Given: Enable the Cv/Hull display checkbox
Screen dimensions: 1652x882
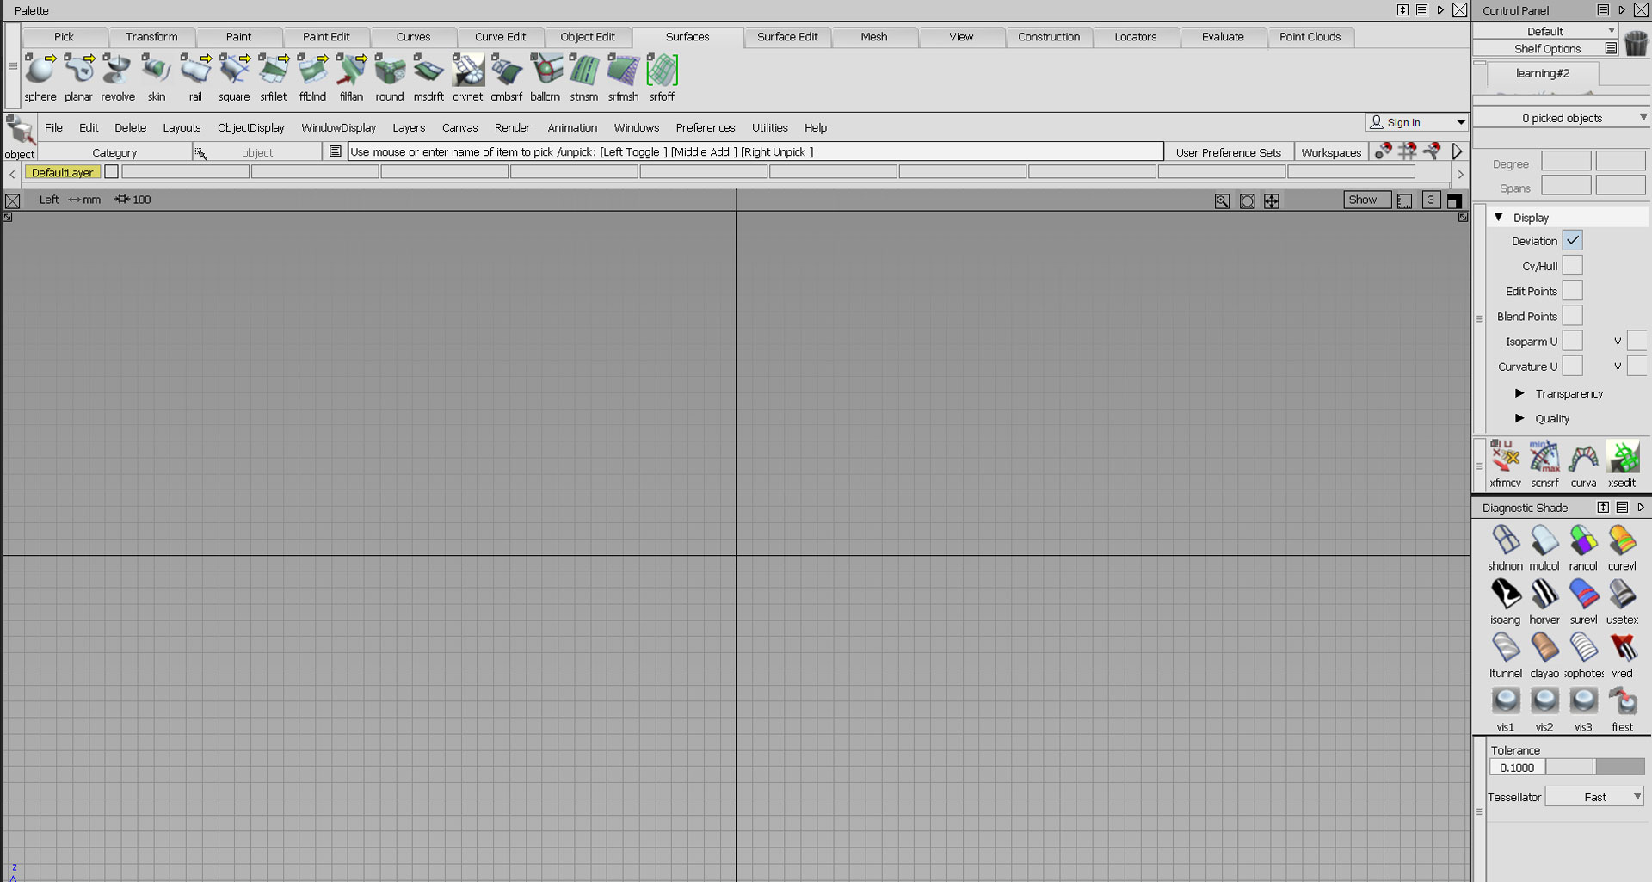Looking at the screenshot, I should 1573,266.
